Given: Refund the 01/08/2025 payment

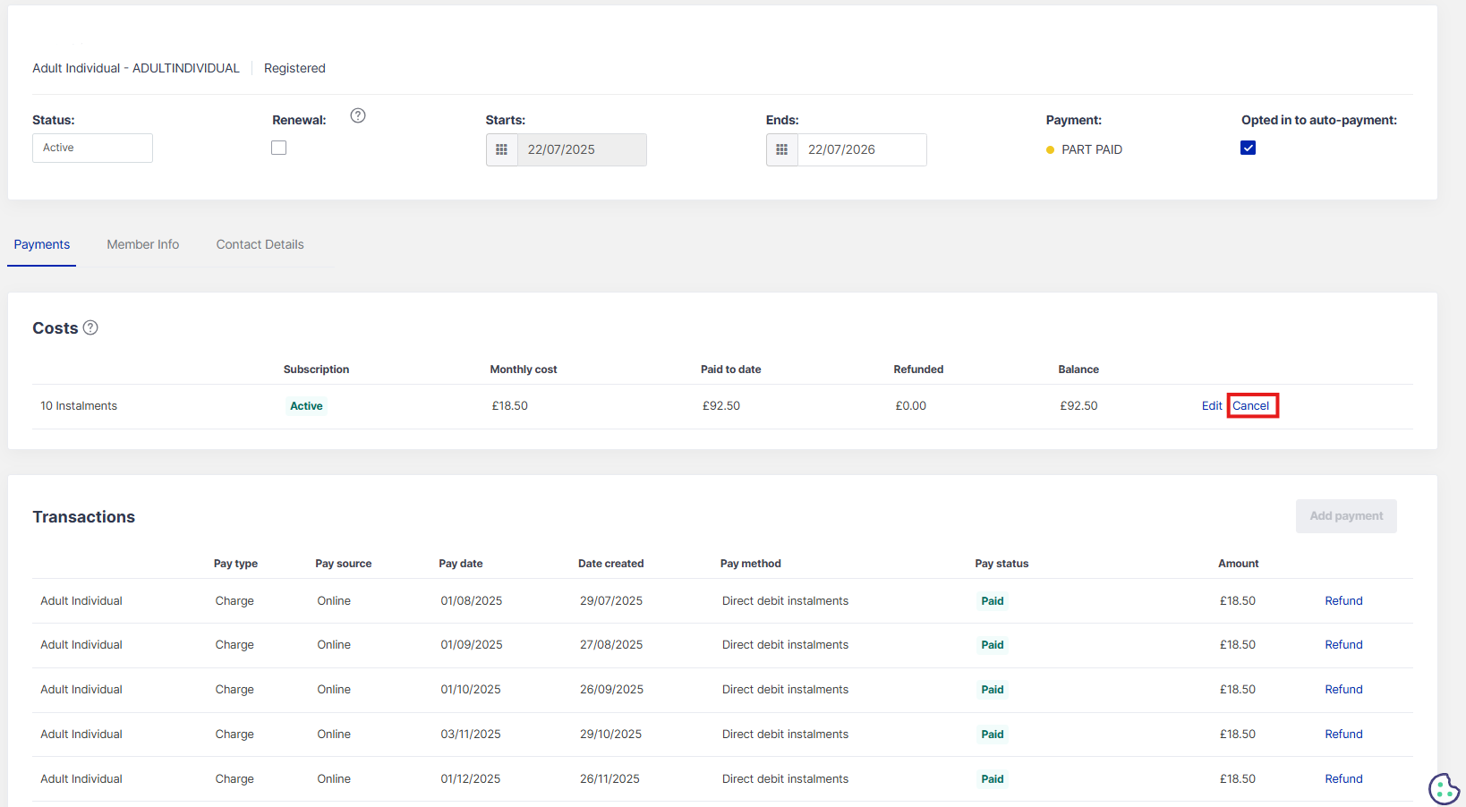Looking at the screenshot, I should click(1343, 600).
